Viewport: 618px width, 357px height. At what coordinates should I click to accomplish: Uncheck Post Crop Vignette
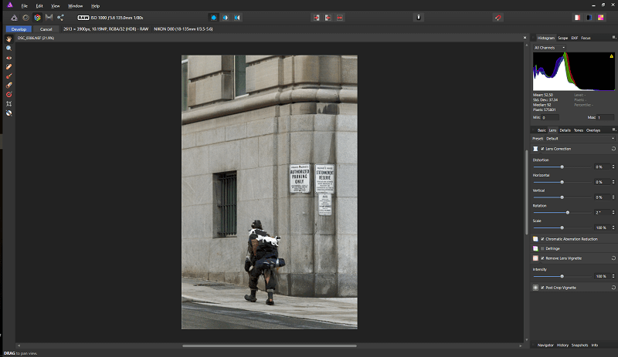tap(542, 288)
